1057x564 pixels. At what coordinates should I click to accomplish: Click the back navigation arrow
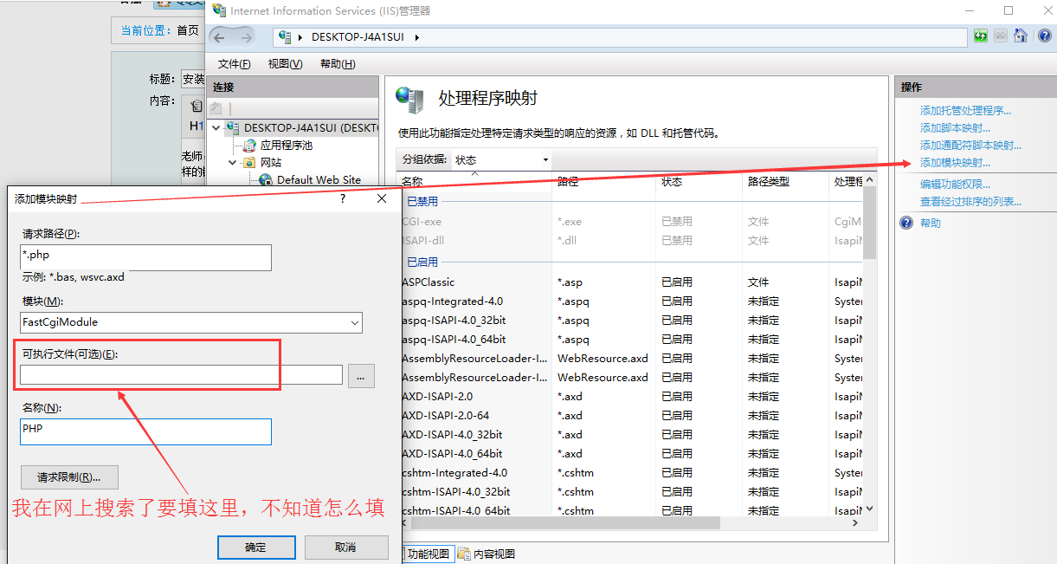tap(219, 37)
